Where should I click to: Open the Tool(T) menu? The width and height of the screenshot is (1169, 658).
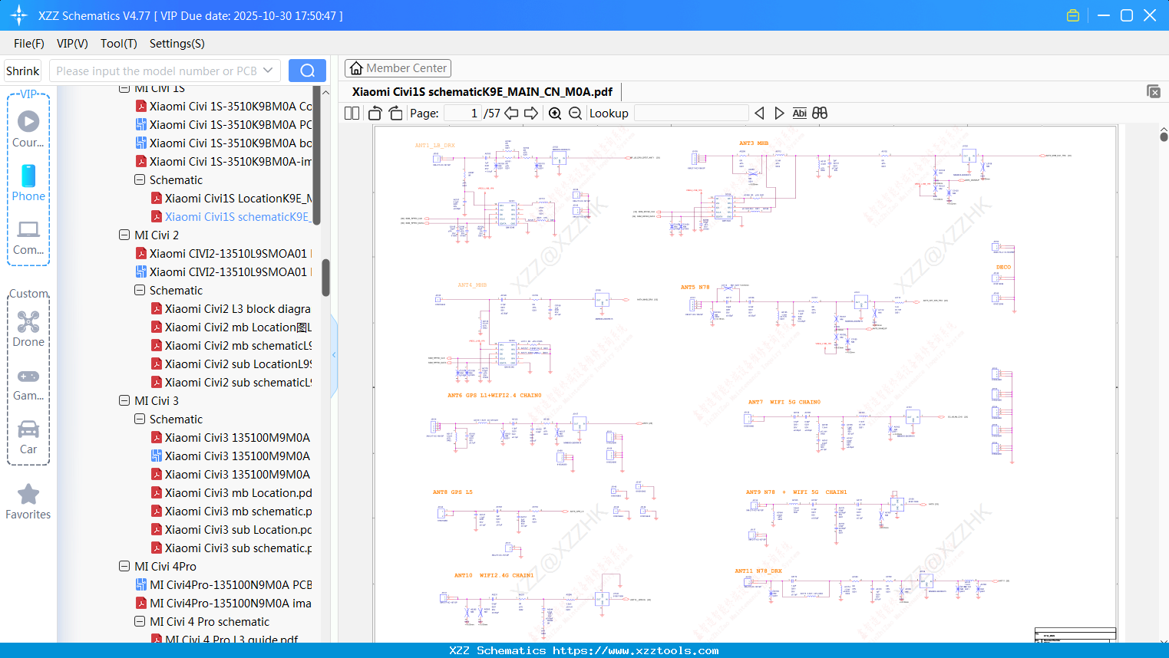[x=118, y=44]
